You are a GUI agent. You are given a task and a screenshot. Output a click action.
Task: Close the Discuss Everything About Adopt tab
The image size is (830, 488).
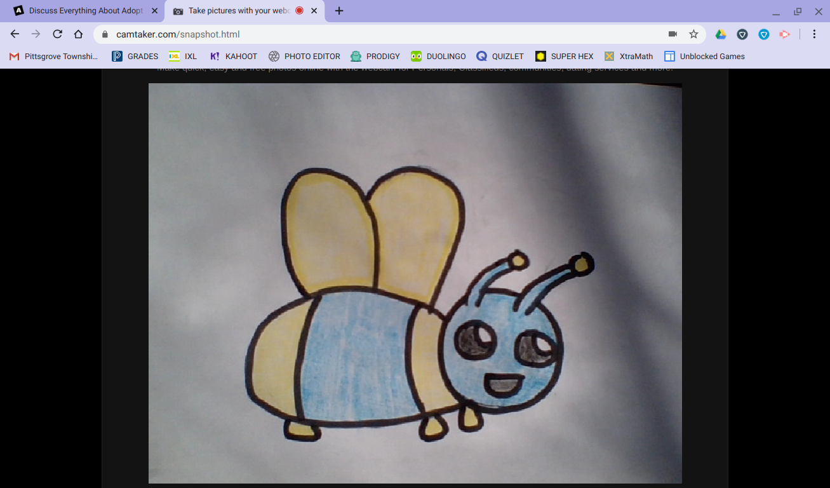tap(154, 11)
